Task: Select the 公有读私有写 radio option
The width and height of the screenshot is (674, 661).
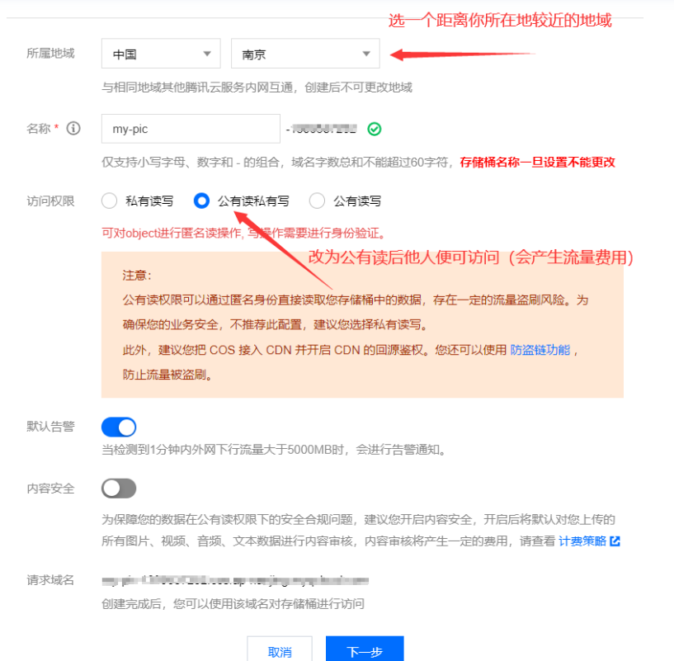Action: pos(201,201)
